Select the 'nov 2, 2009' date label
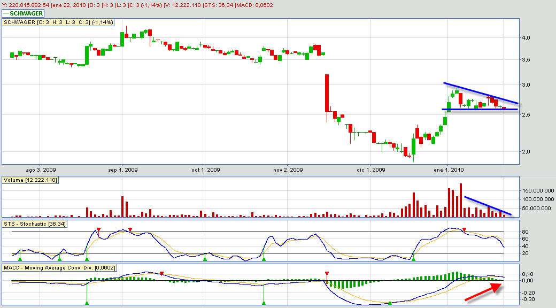The width and height of the screenshot is (556, 308). pyautogui.click(x=288, y=170)
